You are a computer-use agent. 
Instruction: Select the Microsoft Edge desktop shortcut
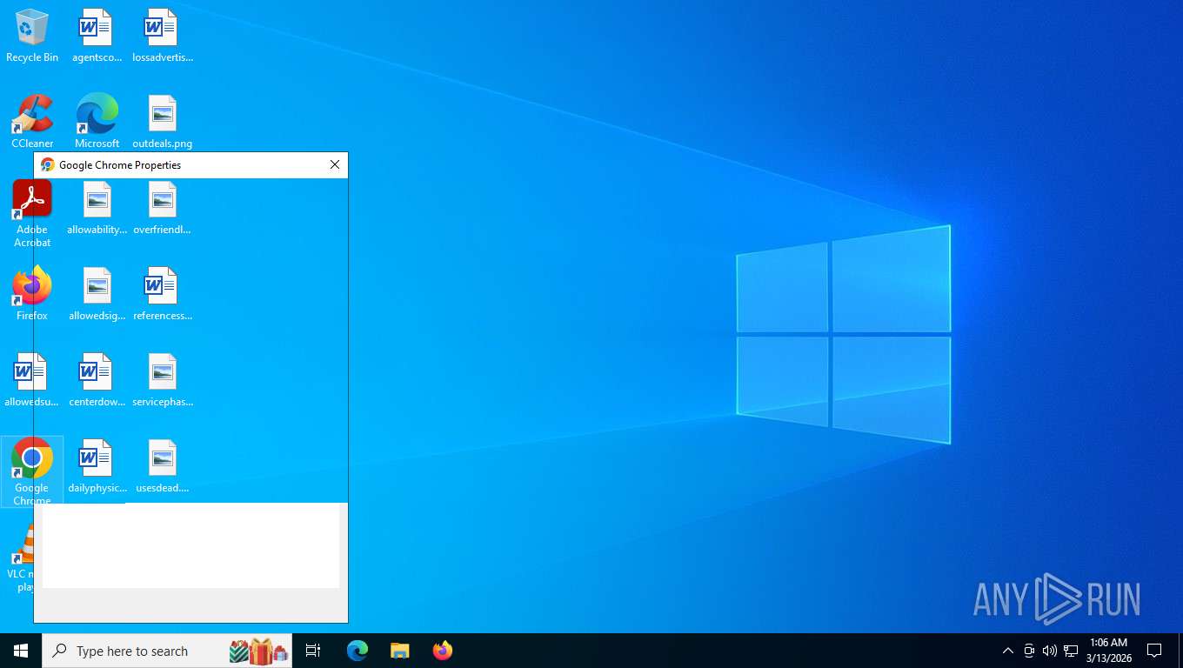tap(97, 122)
